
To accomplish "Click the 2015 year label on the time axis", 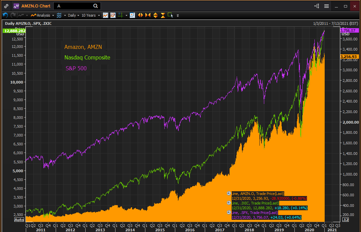I will pos(160,230).
